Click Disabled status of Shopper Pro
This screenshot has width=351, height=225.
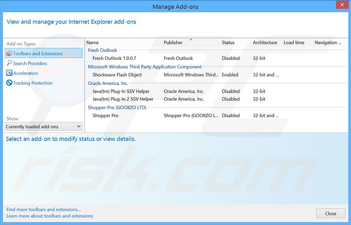(x=231, y=116)
